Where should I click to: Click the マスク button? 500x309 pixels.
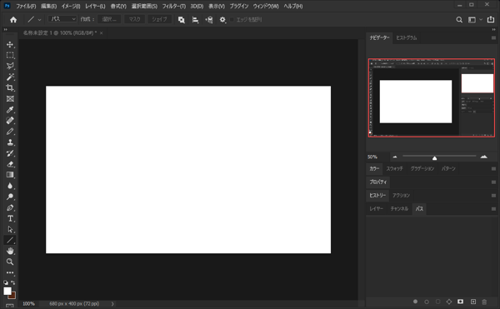click(x=134, y=19)
